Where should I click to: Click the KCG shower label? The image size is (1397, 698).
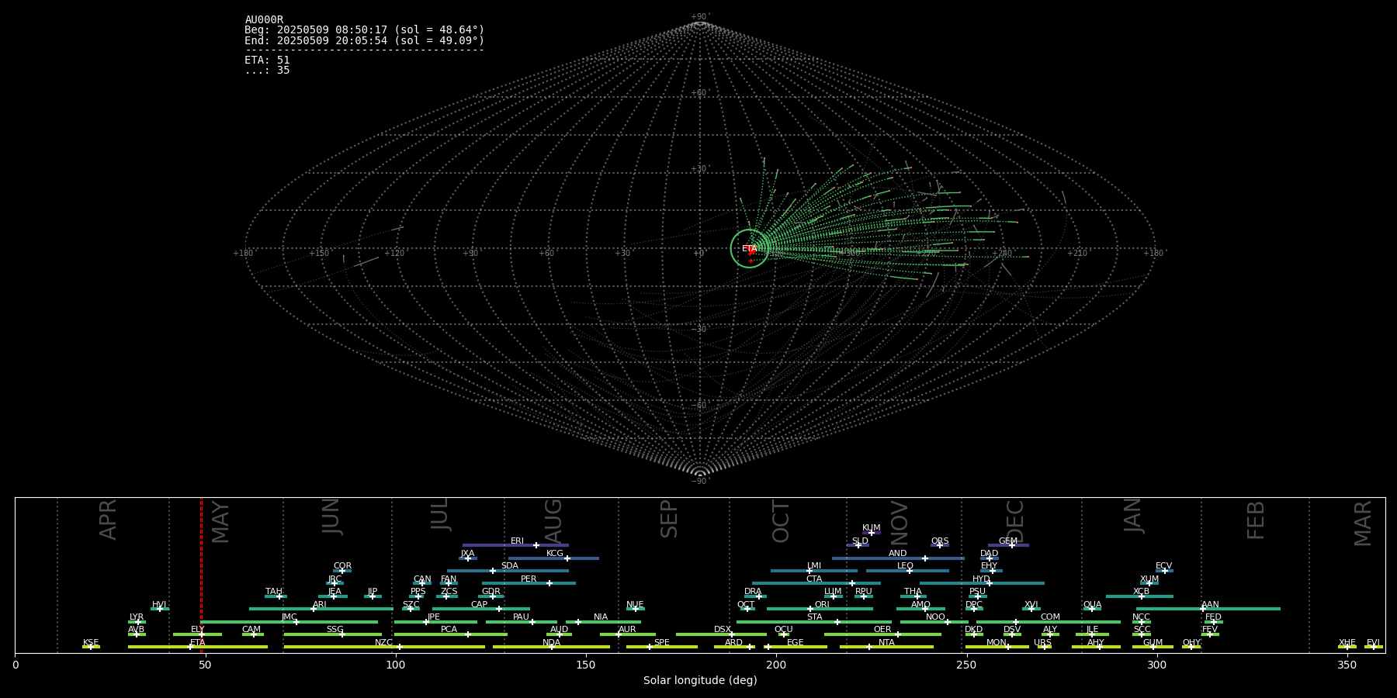(x=555, y=553)
